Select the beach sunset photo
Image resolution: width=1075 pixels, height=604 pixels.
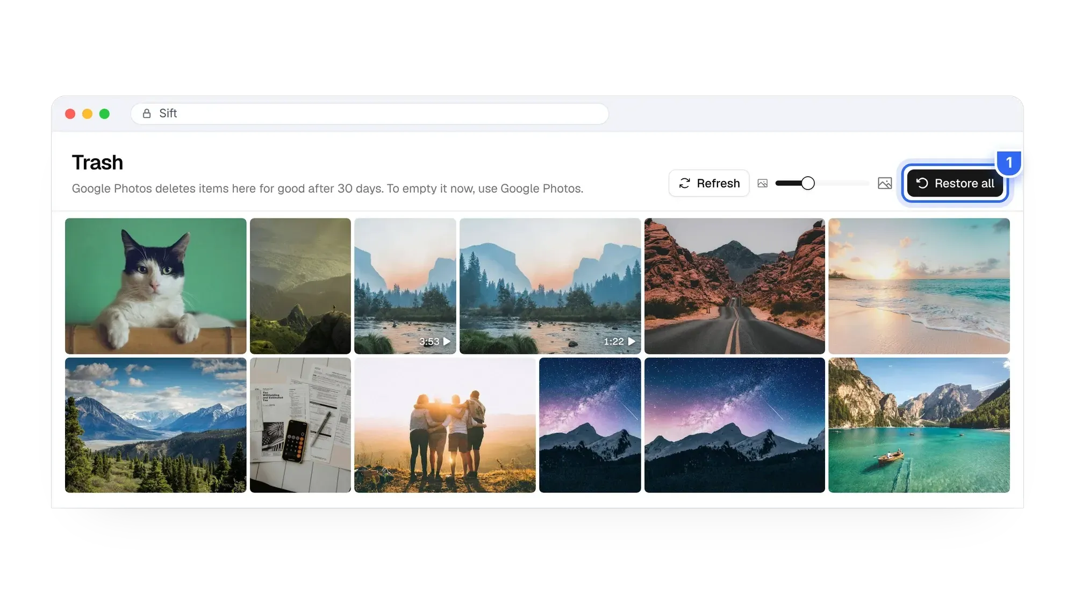pyautogui.click(x=919, y=286)
